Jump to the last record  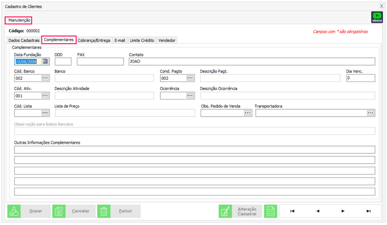pos(369,211)
